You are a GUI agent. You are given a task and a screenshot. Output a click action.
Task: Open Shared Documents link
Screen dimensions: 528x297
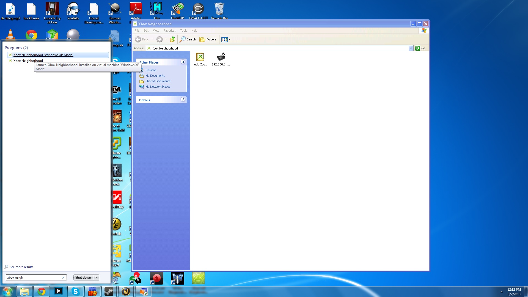pyautogui.click(x=158, y=81)
